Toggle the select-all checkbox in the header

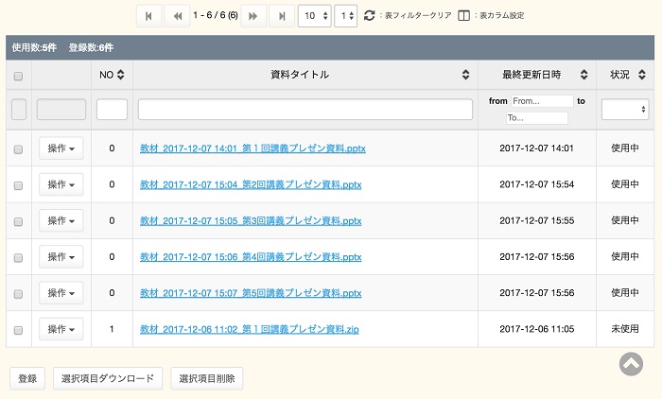tap(18, 75)
